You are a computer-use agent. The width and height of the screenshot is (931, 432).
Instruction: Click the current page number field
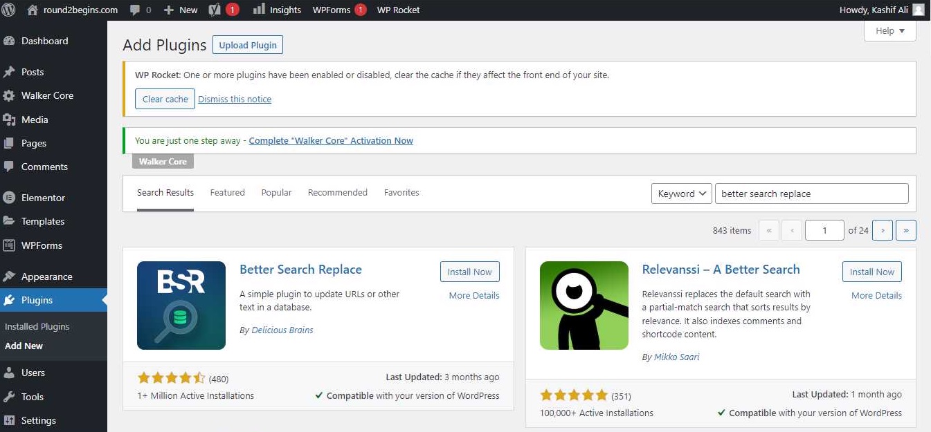coord(825,230)
